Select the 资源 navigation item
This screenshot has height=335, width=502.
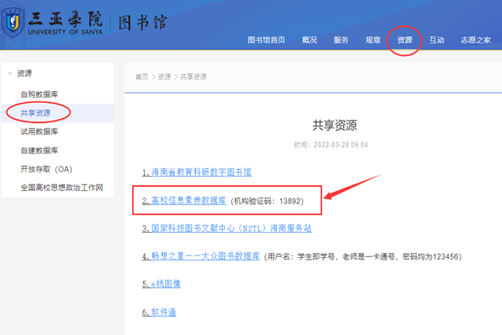click(x=405, y=40)
